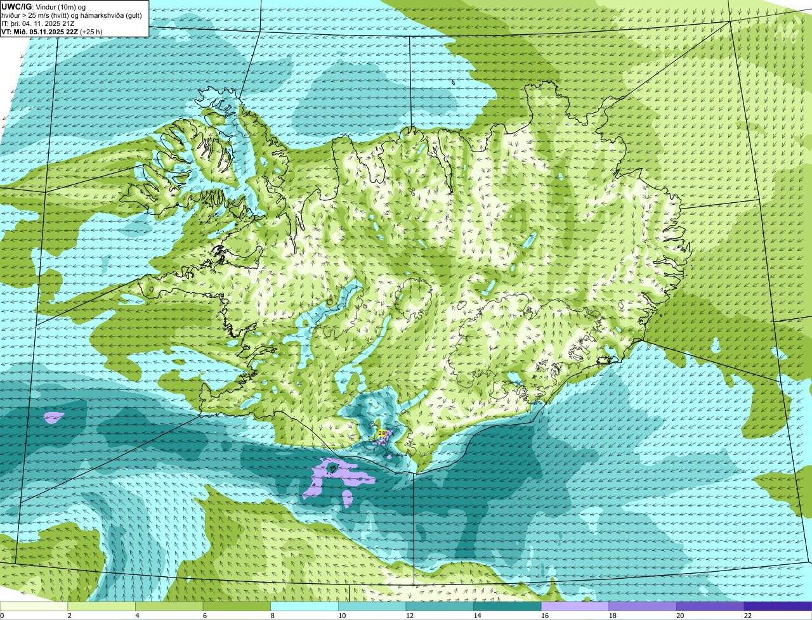Image resolution: width=812 pixels, height=620 pixels.
Task: Click the legend scale label '2'
Action: tap(69, 616)
